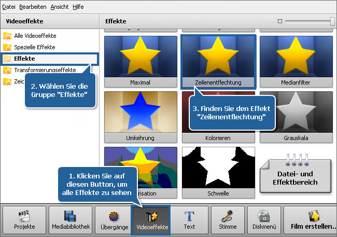Image resolution: width=337 pixels, height=237 pixels.
Task: Open the Ansicht menu
Action: pyautogui.click(x=60, y=7)
